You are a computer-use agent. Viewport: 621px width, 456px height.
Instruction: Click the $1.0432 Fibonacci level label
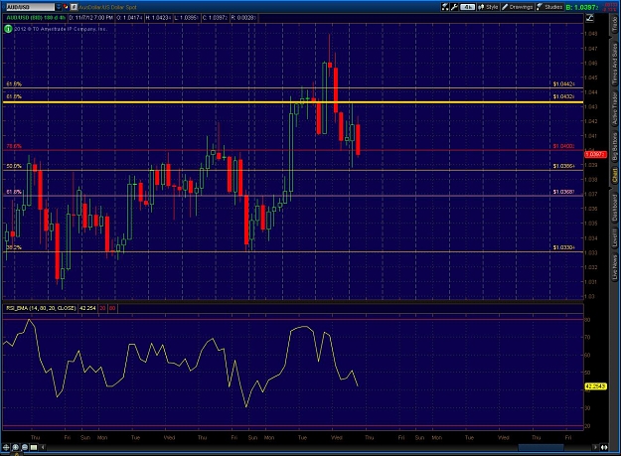point(564,96)
